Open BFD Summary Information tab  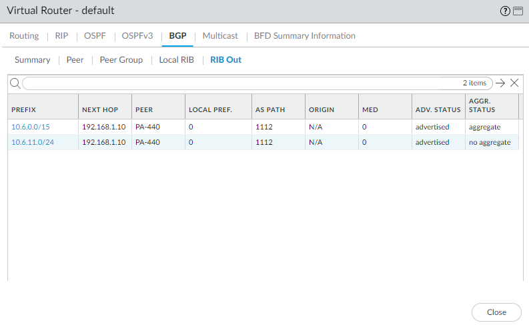(304, 36)
